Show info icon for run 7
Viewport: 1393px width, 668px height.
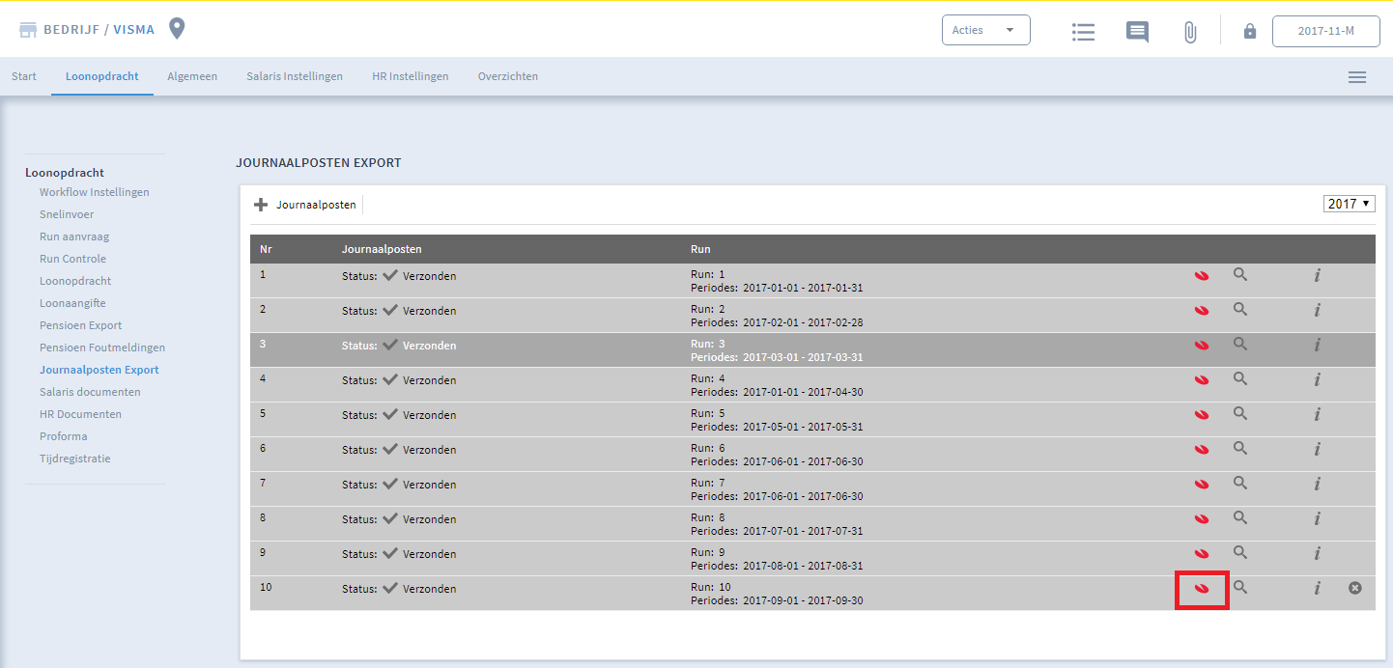[x=1317, y=485]
